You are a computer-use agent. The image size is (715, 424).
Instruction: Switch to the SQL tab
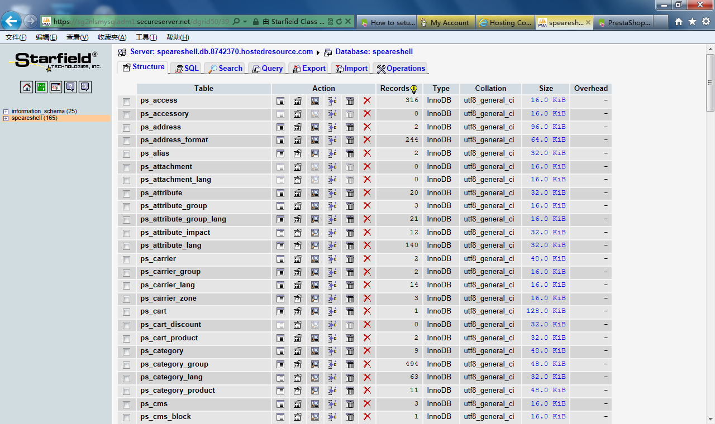tap(186, 69)
